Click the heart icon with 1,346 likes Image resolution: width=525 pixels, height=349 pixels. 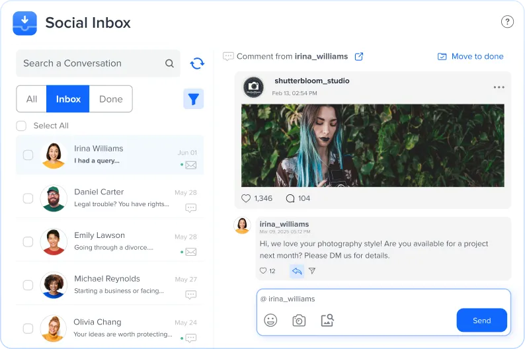[x=246, y=198]
